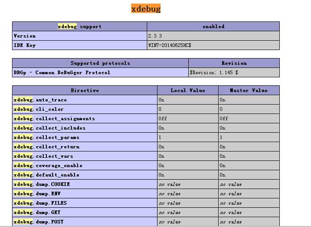The height and width of the screenshot is (227, 311).
Task: Click the orange xdebug heading
Action: [146, 9]
